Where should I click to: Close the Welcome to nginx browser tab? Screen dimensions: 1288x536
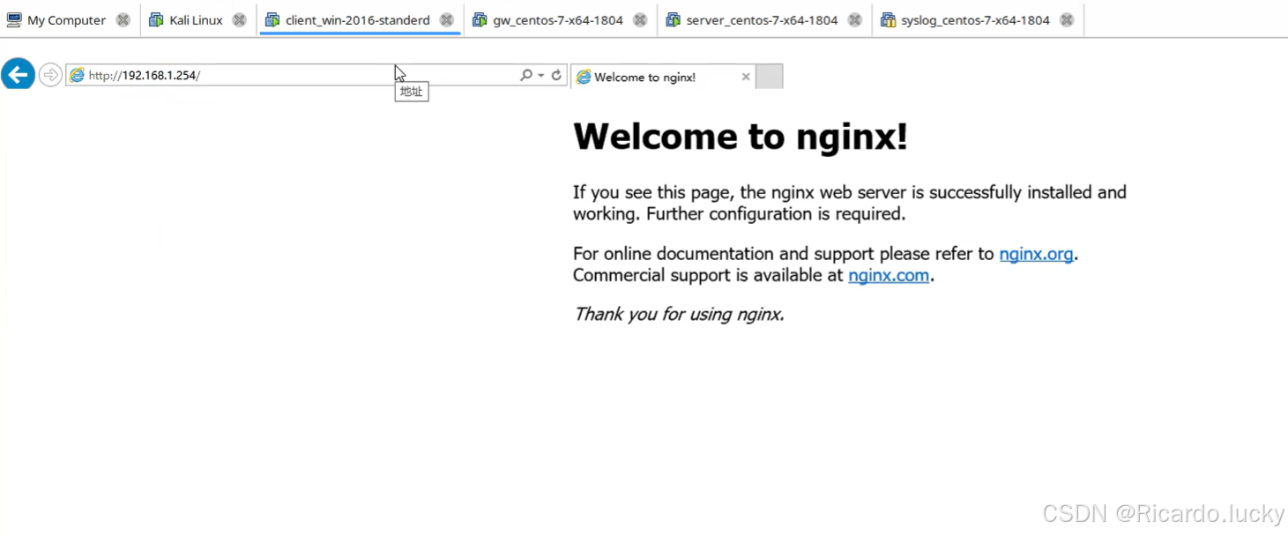pyautogui.click(x=745, y=77)
